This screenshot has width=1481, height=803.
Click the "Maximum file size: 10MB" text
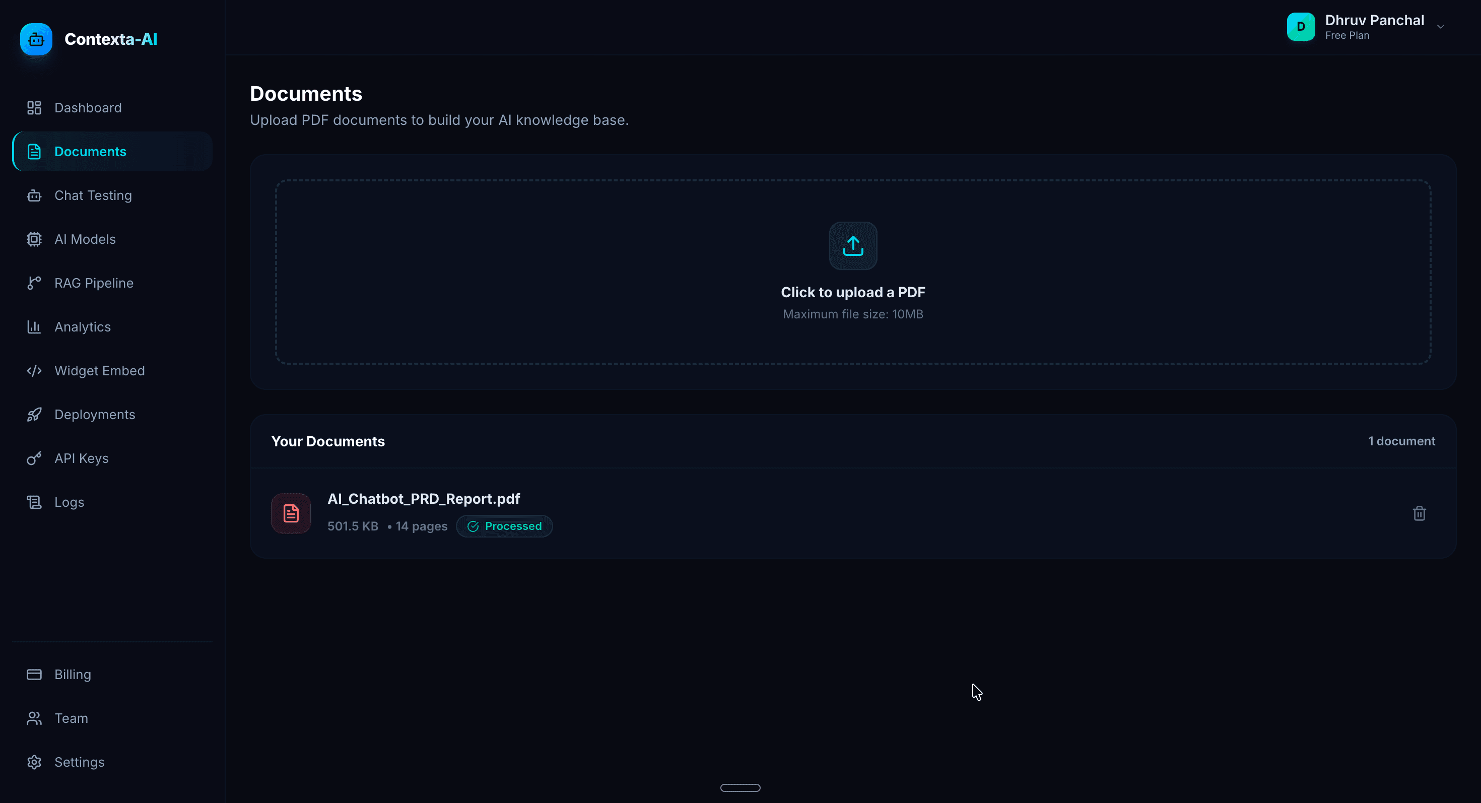tap(853, 314)
